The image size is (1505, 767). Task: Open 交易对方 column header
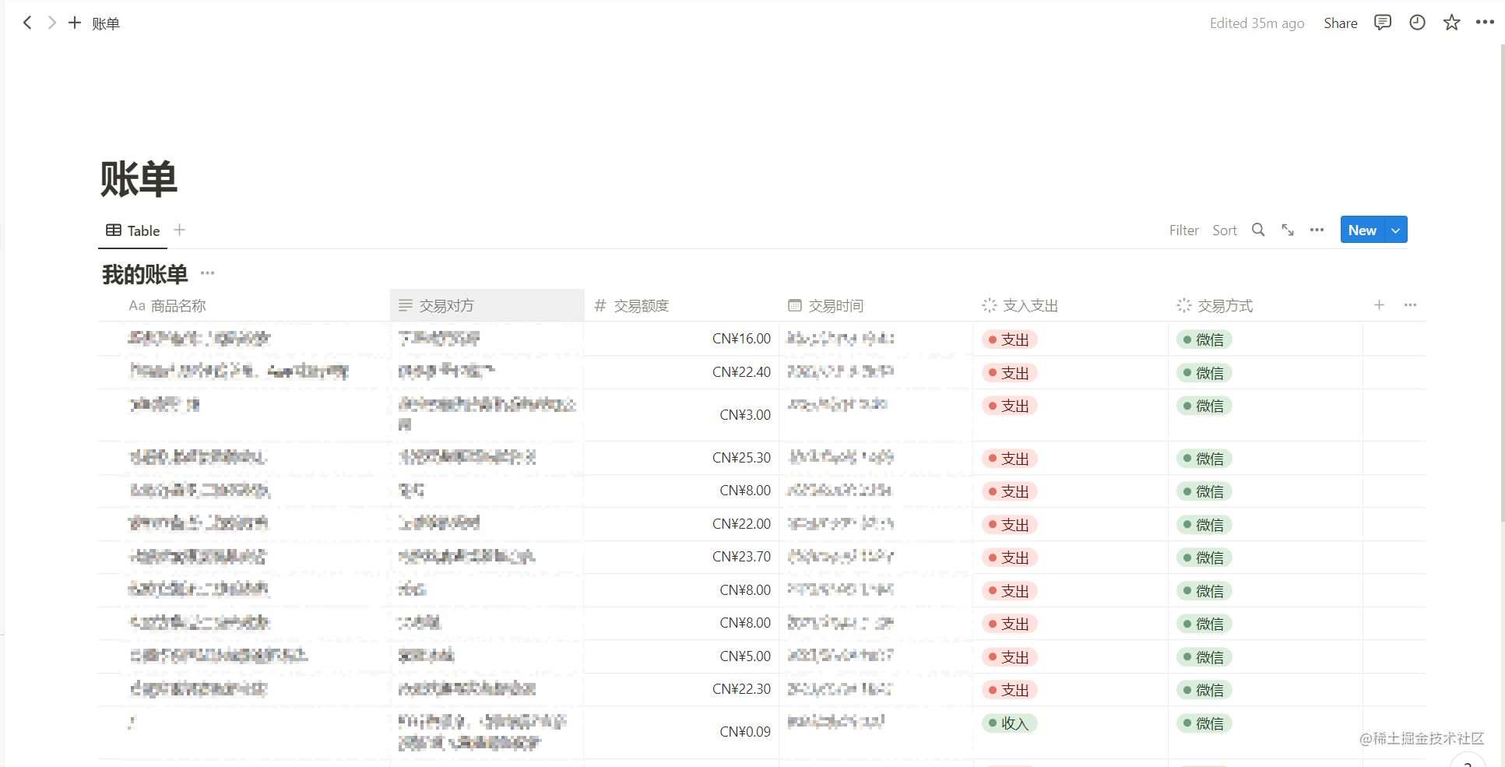tap(487, 305)
